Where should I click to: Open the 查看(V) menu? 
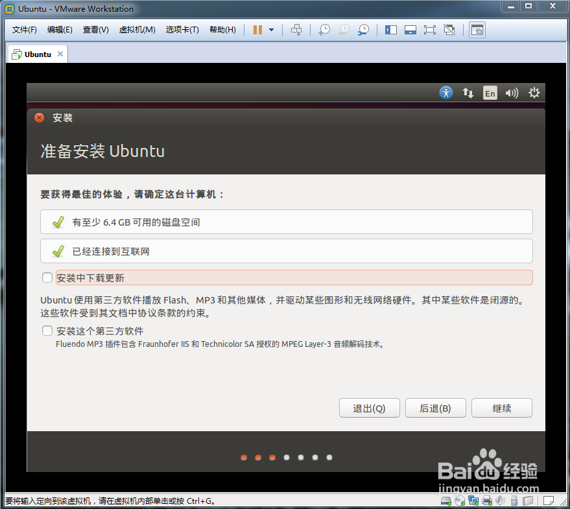[95, 30]
